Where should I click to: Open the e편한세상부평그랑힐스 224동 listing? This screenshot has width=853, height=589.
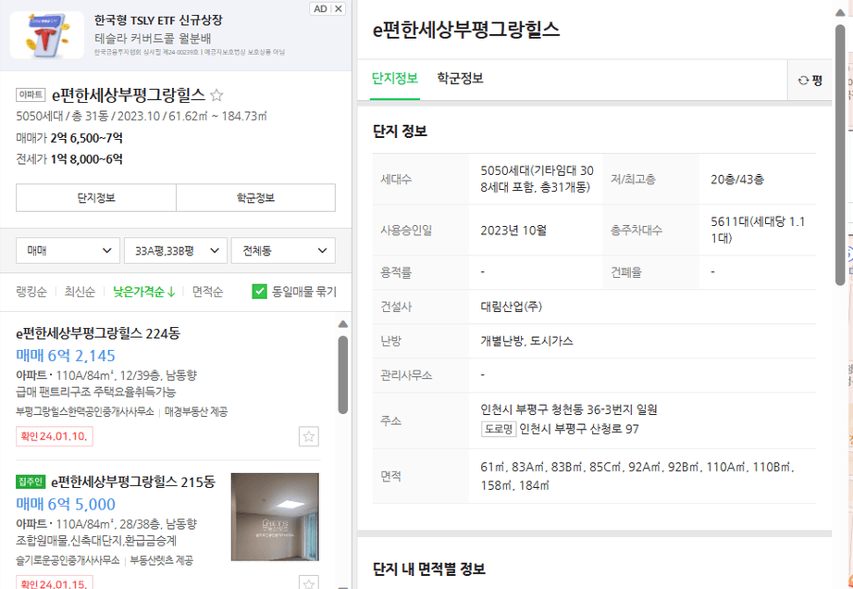[98, 333]
